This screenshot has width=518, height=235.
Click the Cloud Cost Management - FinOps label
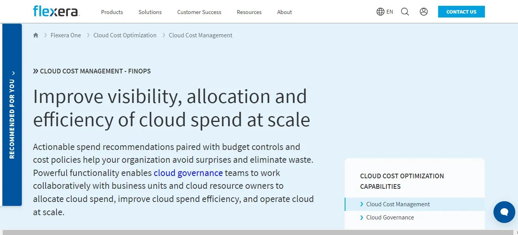(x=92, y=71)
